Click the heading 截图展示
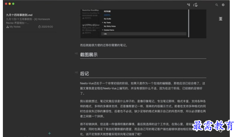The image size is (237, 137). click(x=89, y=55)
